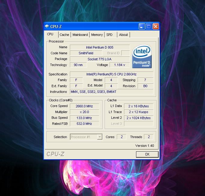
Task: Click the Cores count field
Action: (122, 137)
